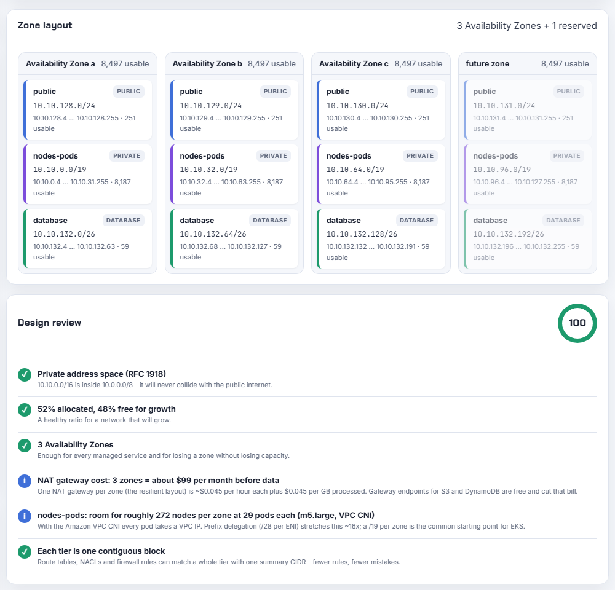Click the 100 design review score ring
This screenshot has width=615, height=590.
pyautogui.click(x=577, y=323)
